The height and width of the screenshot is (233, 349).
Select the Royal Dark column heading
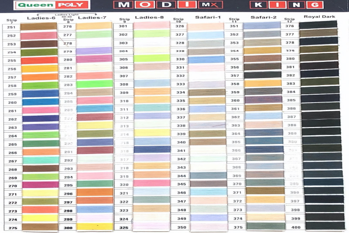[319, 17]
